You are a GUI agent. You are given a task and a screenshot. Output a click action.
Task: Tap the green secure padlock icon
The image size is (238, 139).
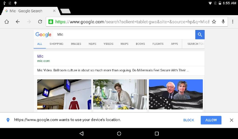[51, 22]
